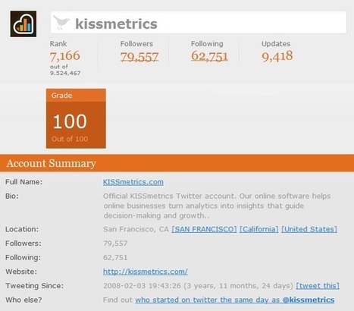The width and height of the screenshot is (354, 311).
Task: Click the Followers label above 79,557
Action: coord(136,44)
